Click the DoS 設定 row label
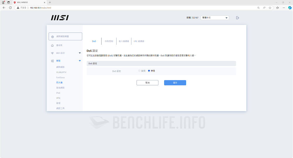Image resolution: width=293 pixels, height=158 pixels. pyautogui.click(x=116, y=71)
